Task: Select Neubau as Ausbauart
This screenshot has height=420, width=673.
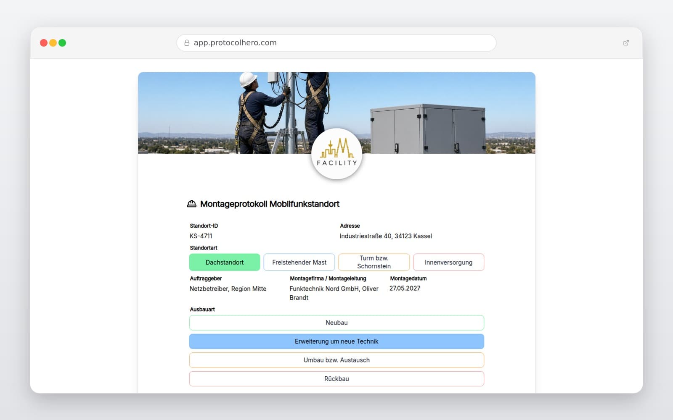Action: (x=336, y=323)
